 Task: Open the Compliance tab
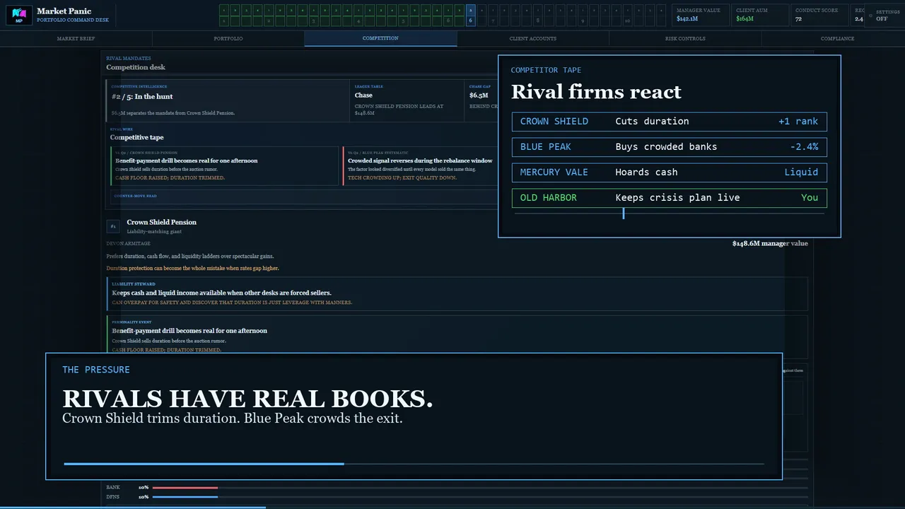(838, 39)
